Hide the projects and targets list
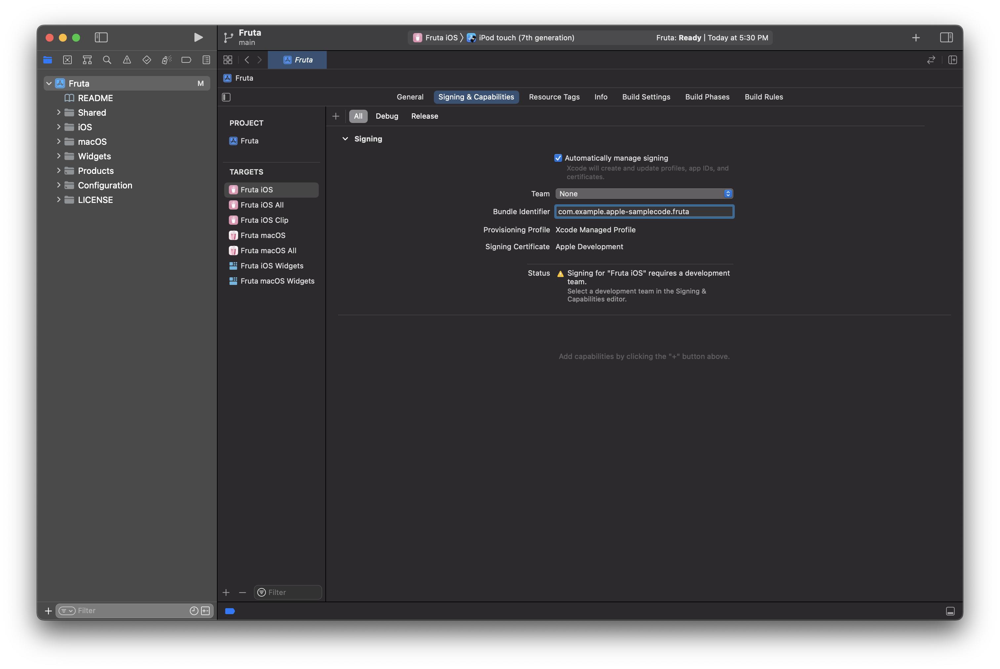Image resolution: width=1000 pixels, height=669 pixels. click(x=227, y=97)
